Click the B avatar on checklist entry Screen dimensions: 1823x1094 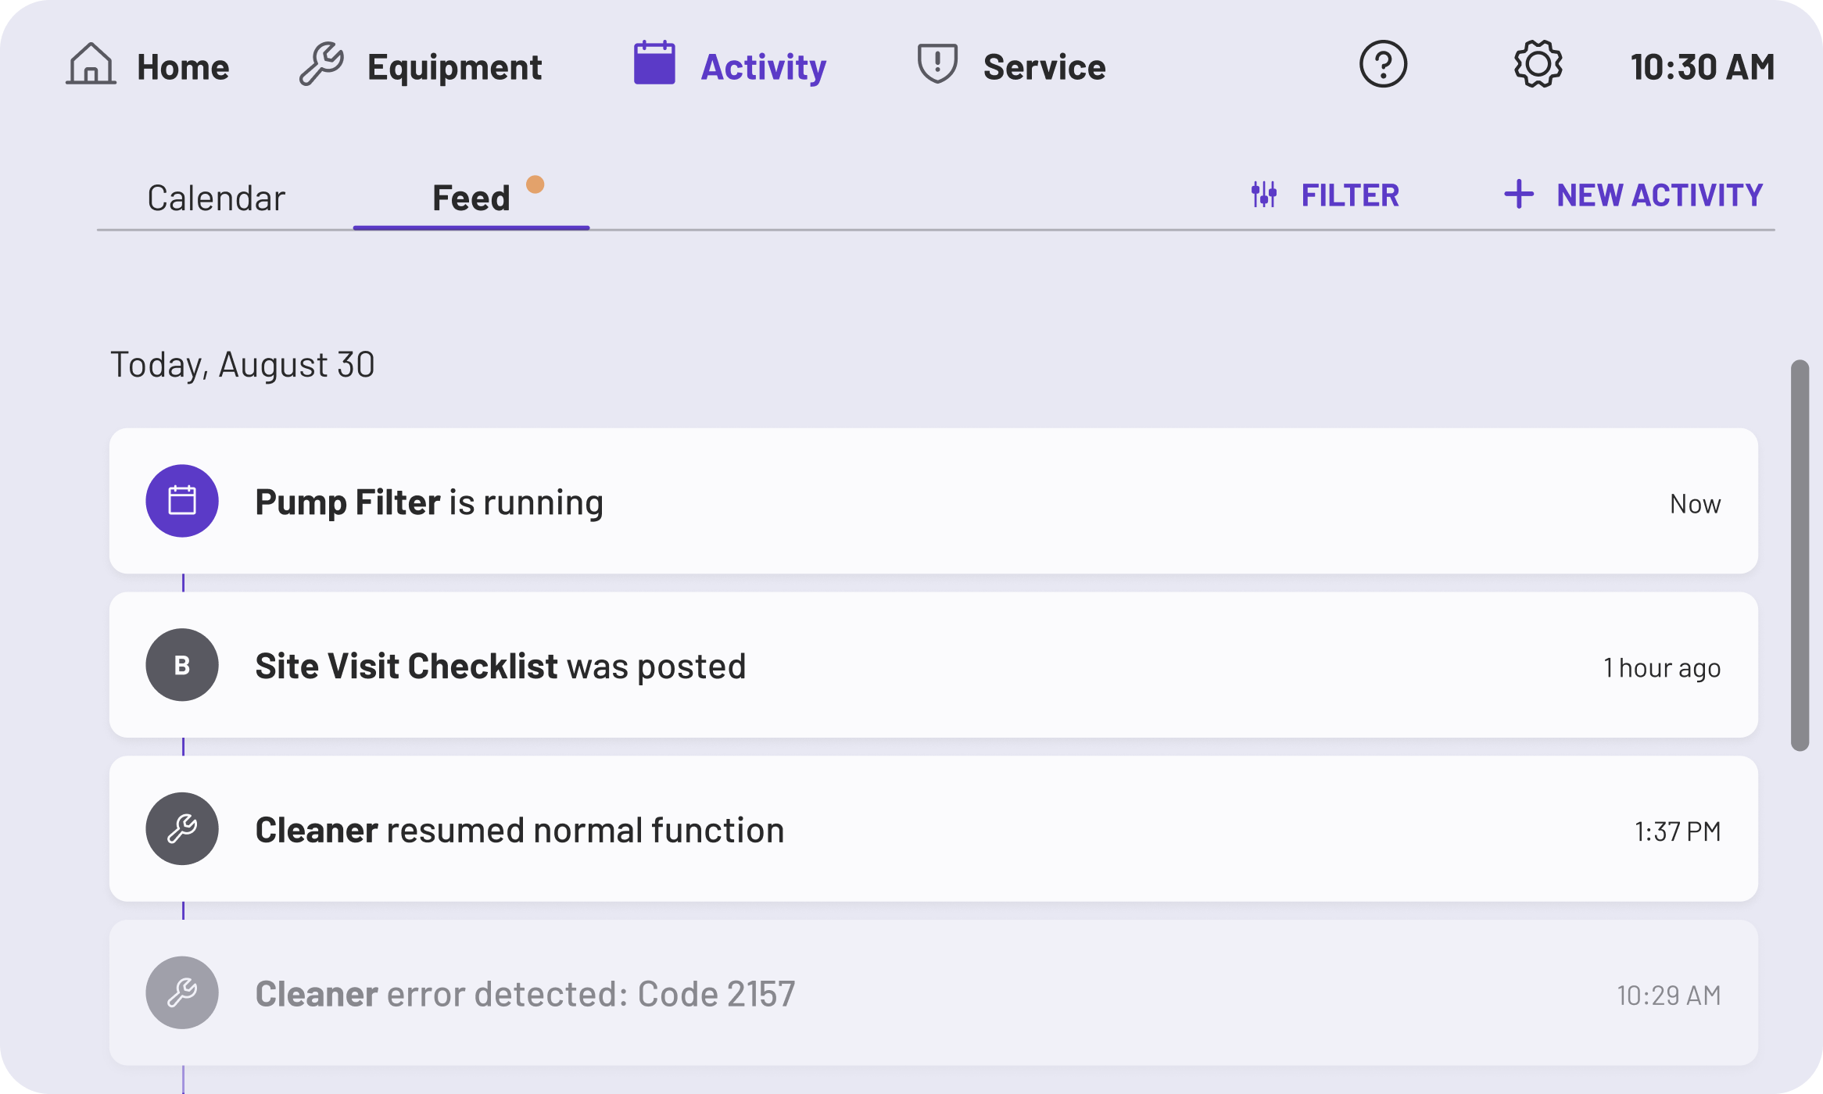tap(182, 665)
